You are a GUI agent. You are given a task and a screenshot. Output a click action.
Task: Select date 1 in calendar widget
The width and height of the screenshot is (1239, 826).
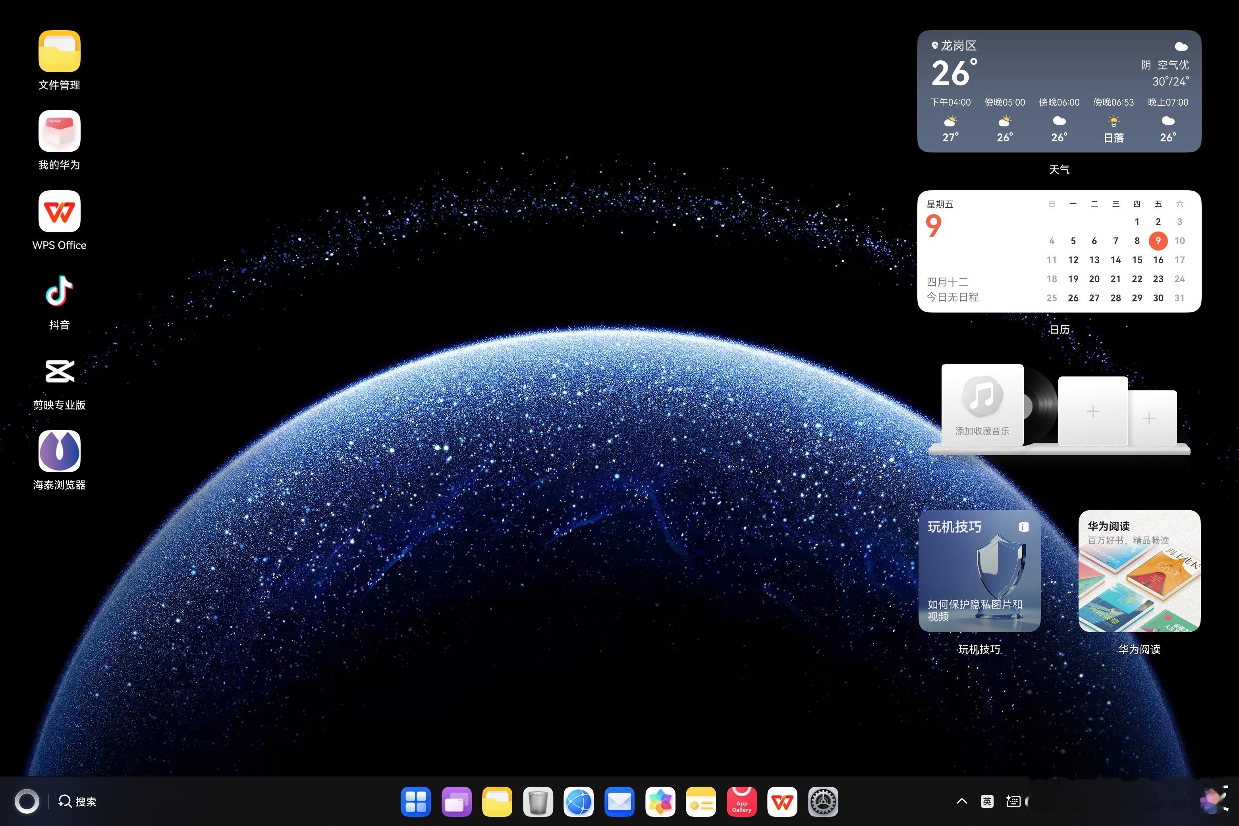(1137, 222)
